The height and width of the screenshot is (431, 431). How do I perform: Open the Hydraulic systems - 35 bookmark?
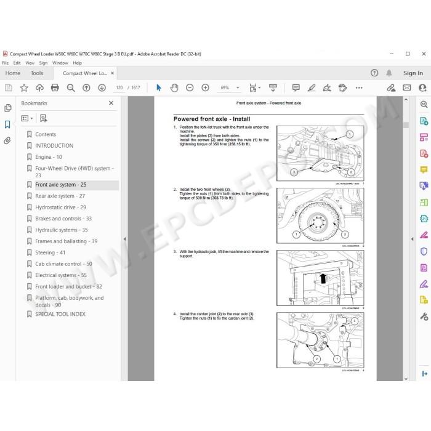[62, 230]
